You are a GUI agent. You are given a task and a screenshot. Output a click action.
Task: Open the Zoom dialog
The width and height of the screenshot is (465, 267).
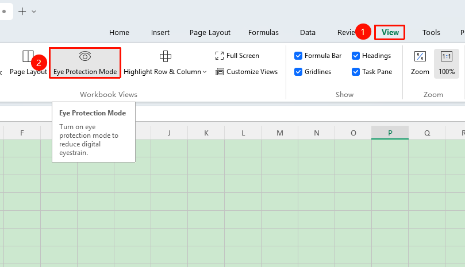420,63
